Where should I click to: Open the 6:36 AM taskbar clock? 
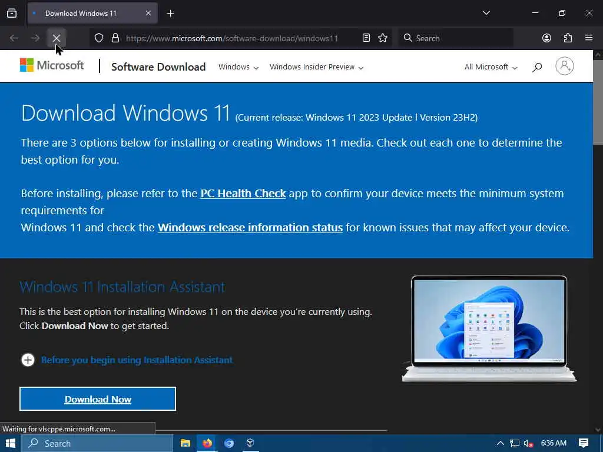(554, 443)
